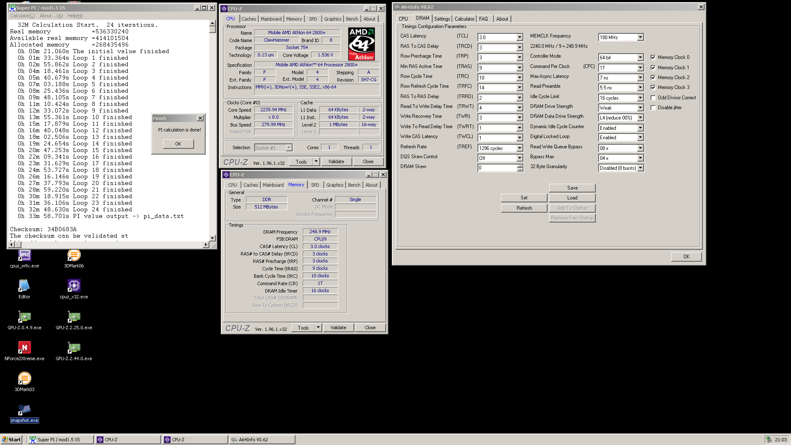The image size is (791, 445).
Task: Click Refresh button in A64Info
Action: point(524,208)
